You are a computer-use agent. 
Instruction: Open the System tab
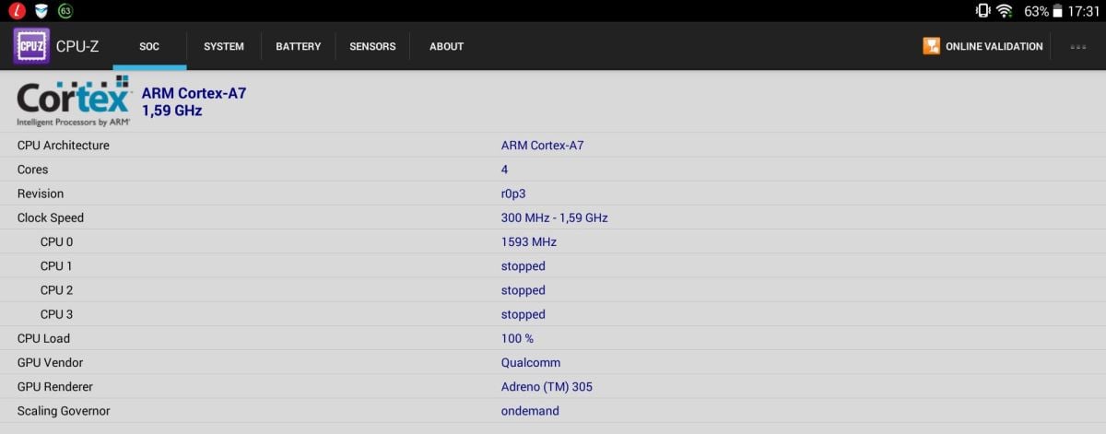(224, 46)
